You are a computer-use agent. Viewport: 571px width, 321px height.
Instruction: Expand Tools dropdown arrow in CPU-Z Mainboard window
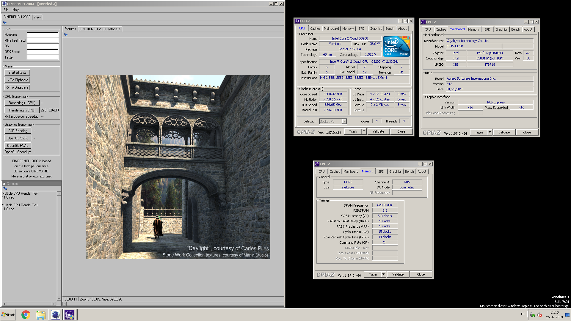coord(490,132)
